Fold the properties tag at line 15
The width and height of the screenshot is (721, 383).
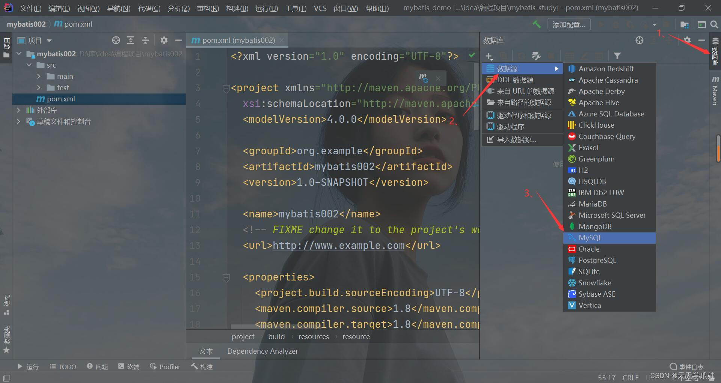tap(226, 278)
